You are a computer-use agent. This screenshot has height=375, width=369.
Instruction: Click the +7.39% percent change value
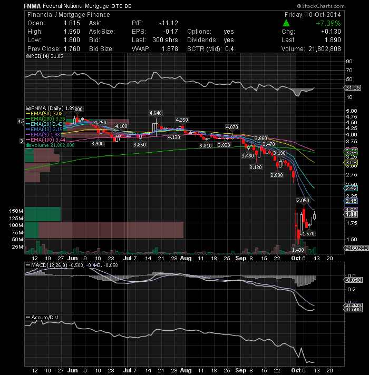tap(328, 23)
